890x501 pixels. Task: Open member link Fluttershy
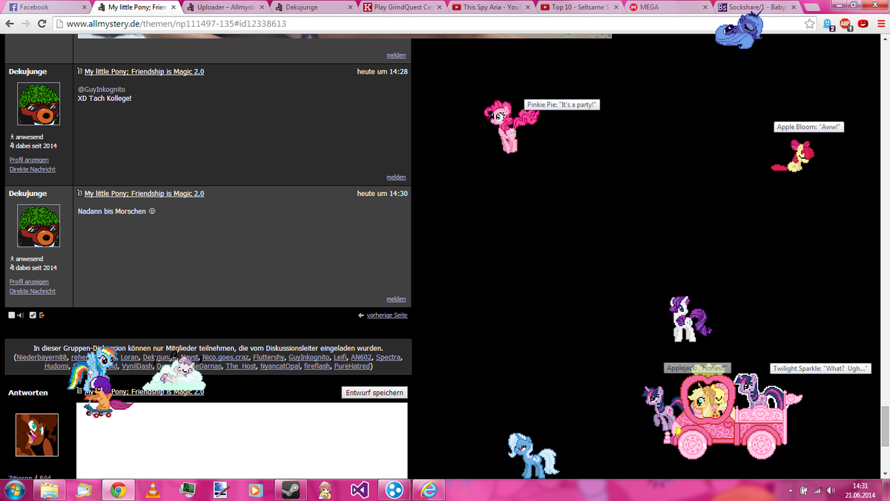click(x=268, y=358)
